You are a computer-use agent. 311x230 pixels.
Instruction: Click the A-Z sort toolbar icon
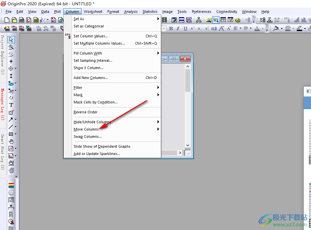tap(277, 20)
